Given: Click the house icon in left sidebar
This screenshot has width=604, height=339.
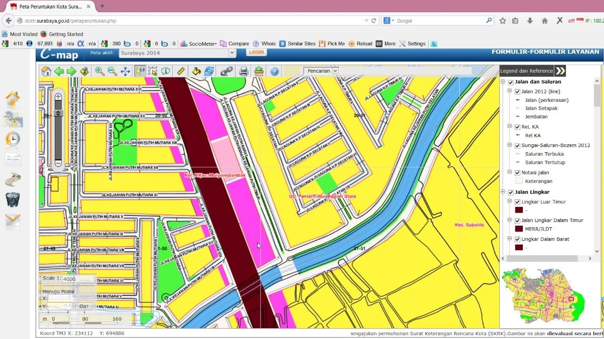Looking at the screenshot, I should 13,99.
